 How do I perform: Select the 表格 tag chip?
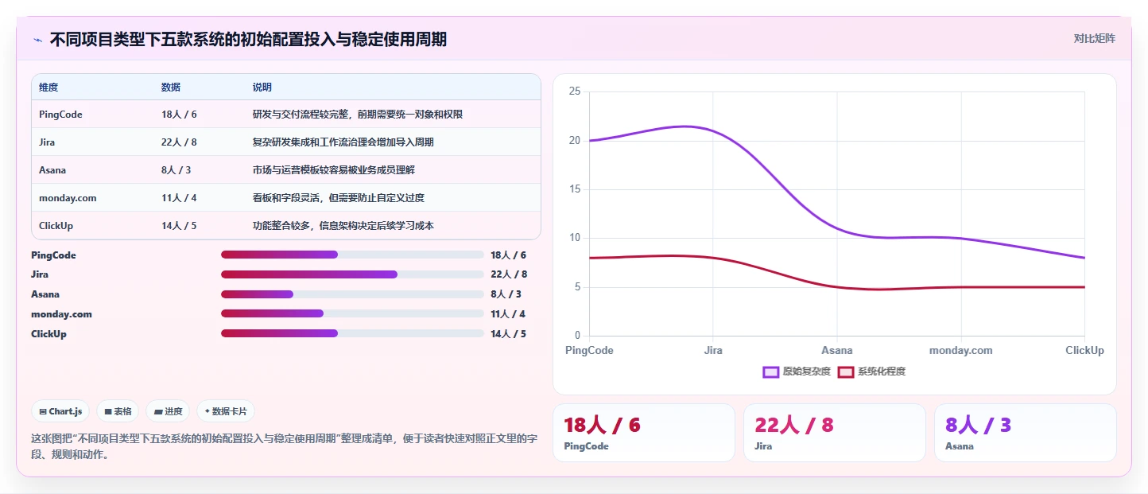[118, 411]
